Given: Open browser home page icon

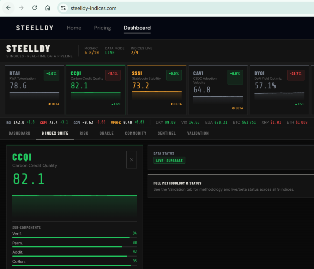Looking at the screenshot, I should 48,8.
